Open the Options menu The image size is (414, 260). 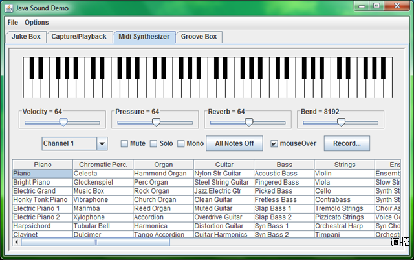tap(37, 23)
